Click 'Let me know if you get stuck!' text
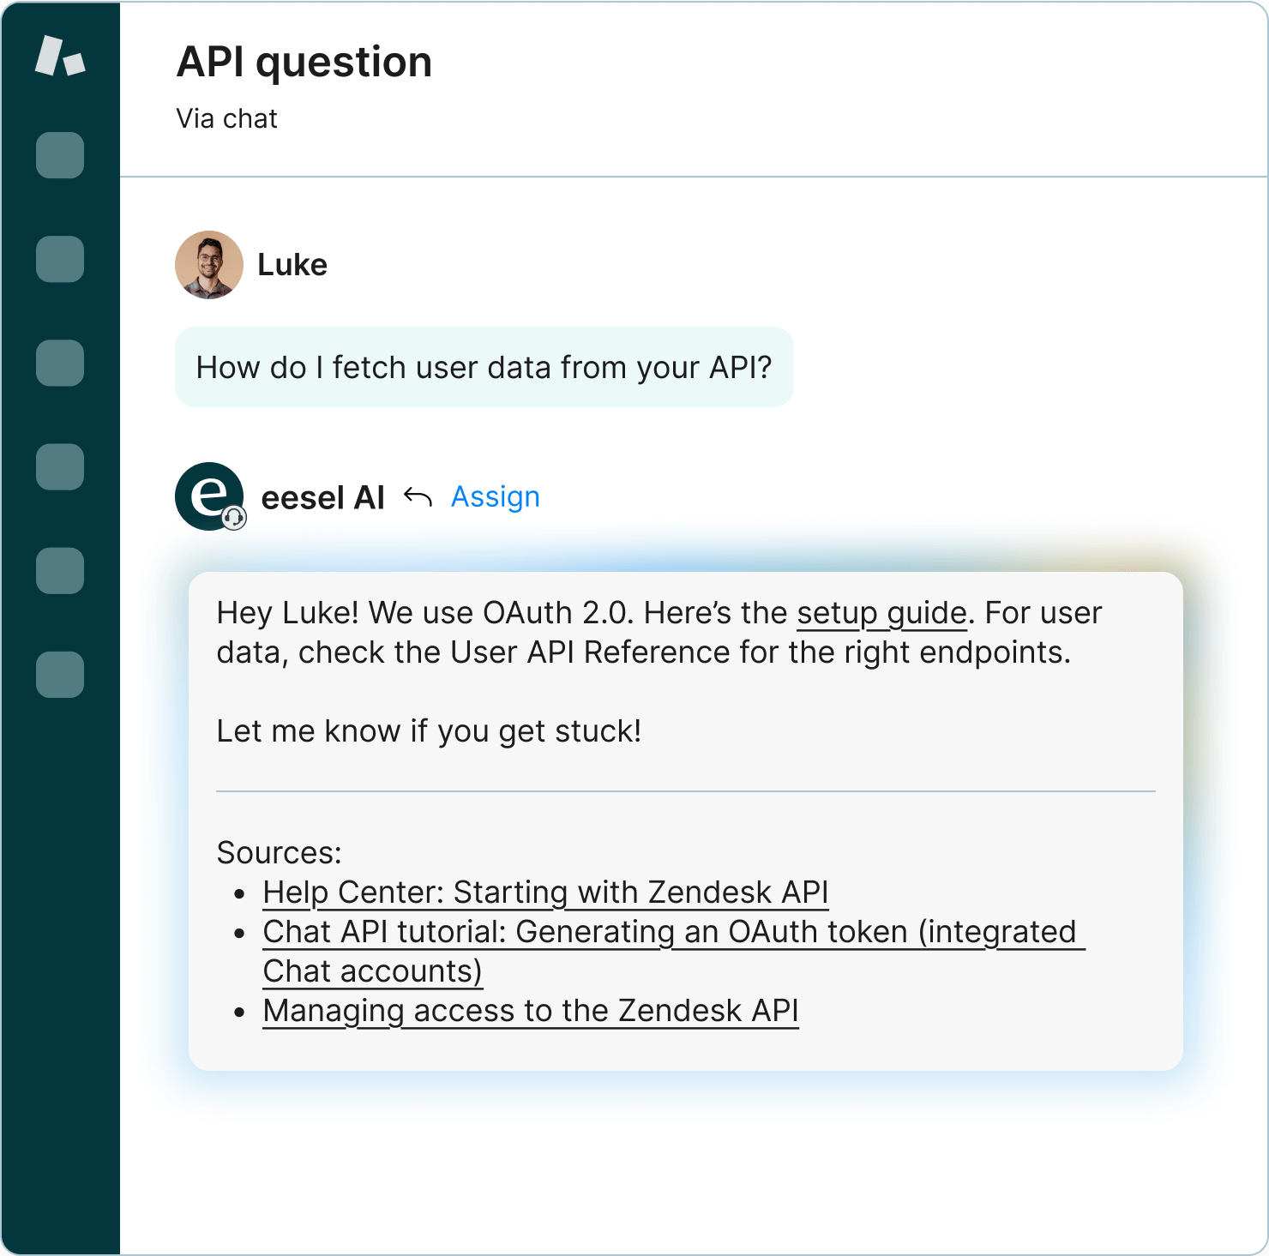1269x1256 pixels. [429, 732]
